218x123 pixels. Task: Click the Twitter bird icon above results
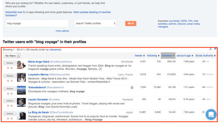(x=215, y=48)
